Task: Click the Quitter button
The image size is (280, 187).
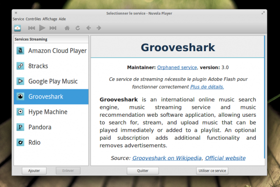Action: (143, 171)
